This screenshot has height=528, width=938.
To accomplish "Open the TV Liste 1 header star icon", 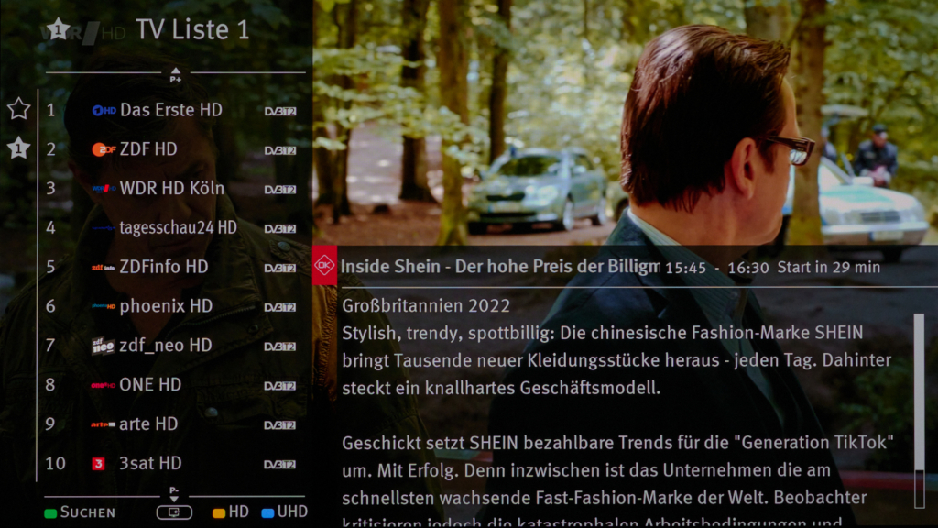I will [x=58, y=28].
